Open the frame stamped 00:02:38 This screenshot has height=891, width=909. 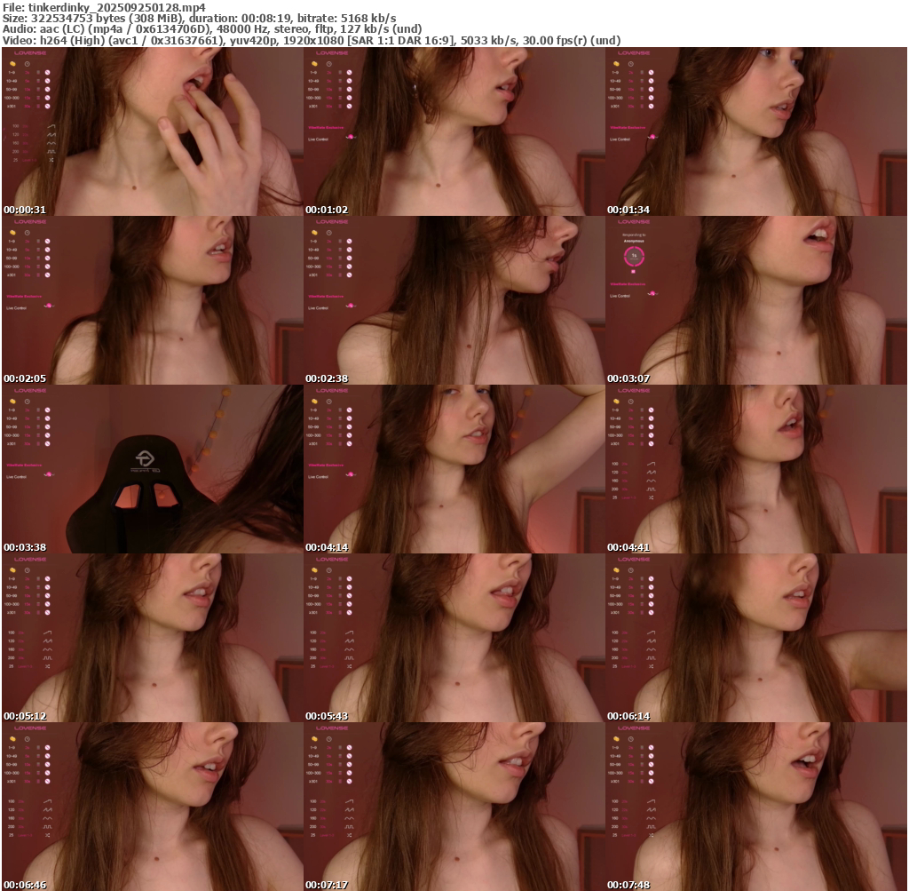[454, 300]
